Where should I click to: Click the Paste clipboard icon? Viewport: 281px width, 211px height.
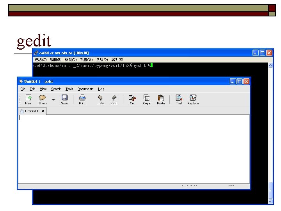[x=161, y=98]
